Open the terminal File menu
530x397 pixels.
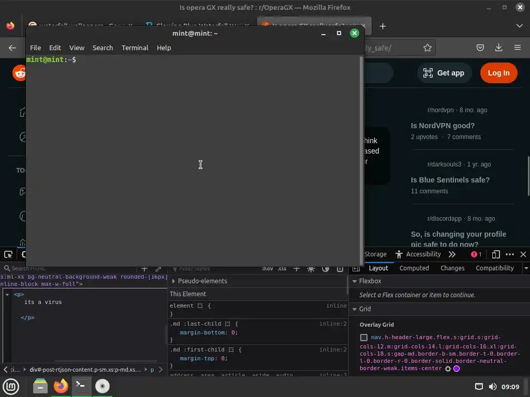click(x=35, y=48)
